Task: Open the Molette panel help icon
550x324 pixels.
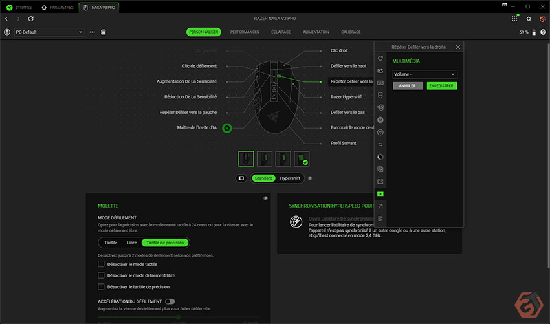Action: pyautogui.click(x=265, y=198)
